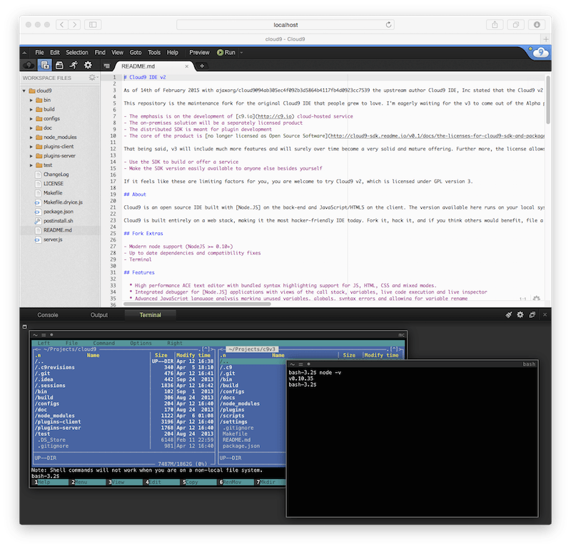Select Makefile in the file tree

click(53, 193)
